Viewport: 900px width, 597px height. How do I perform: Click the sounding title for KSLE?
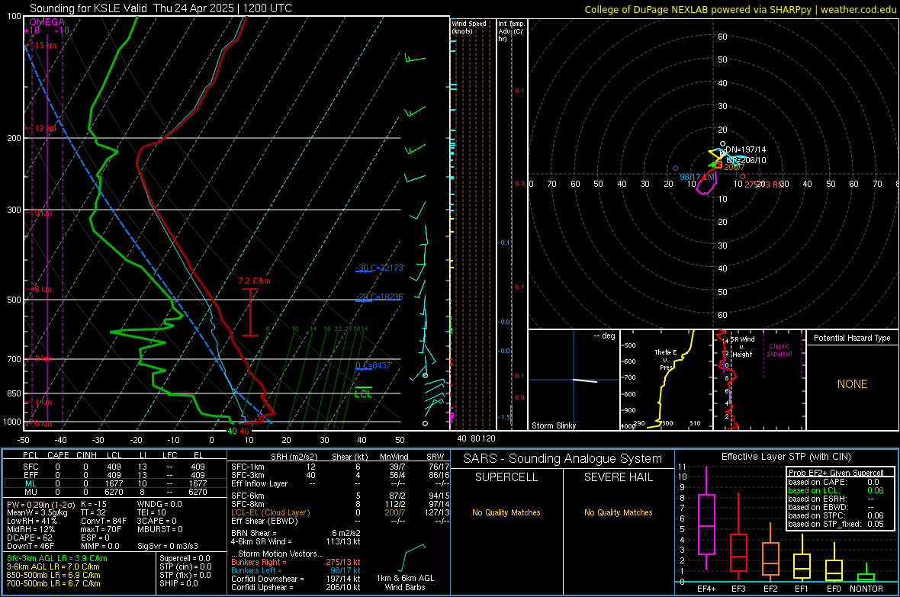161,8
